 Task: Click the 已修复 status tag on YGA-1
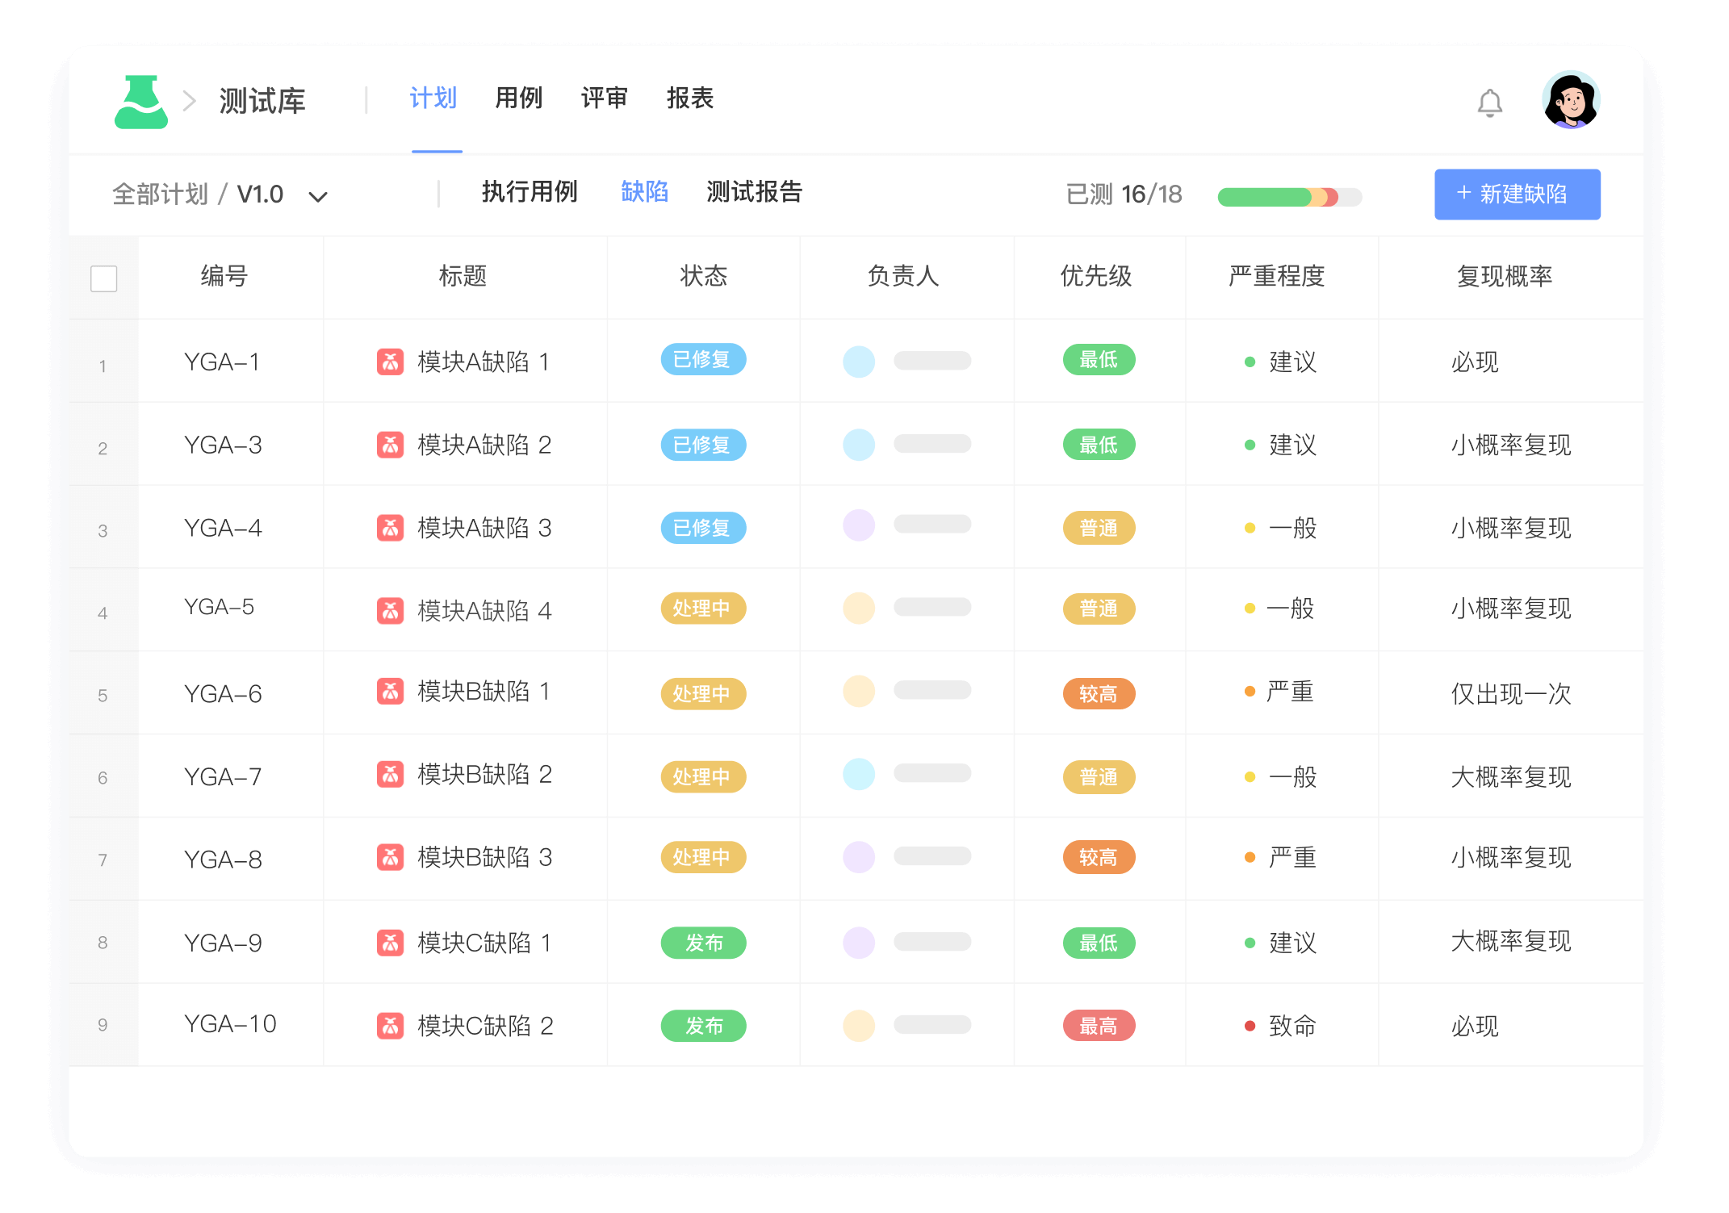[702, 361]
